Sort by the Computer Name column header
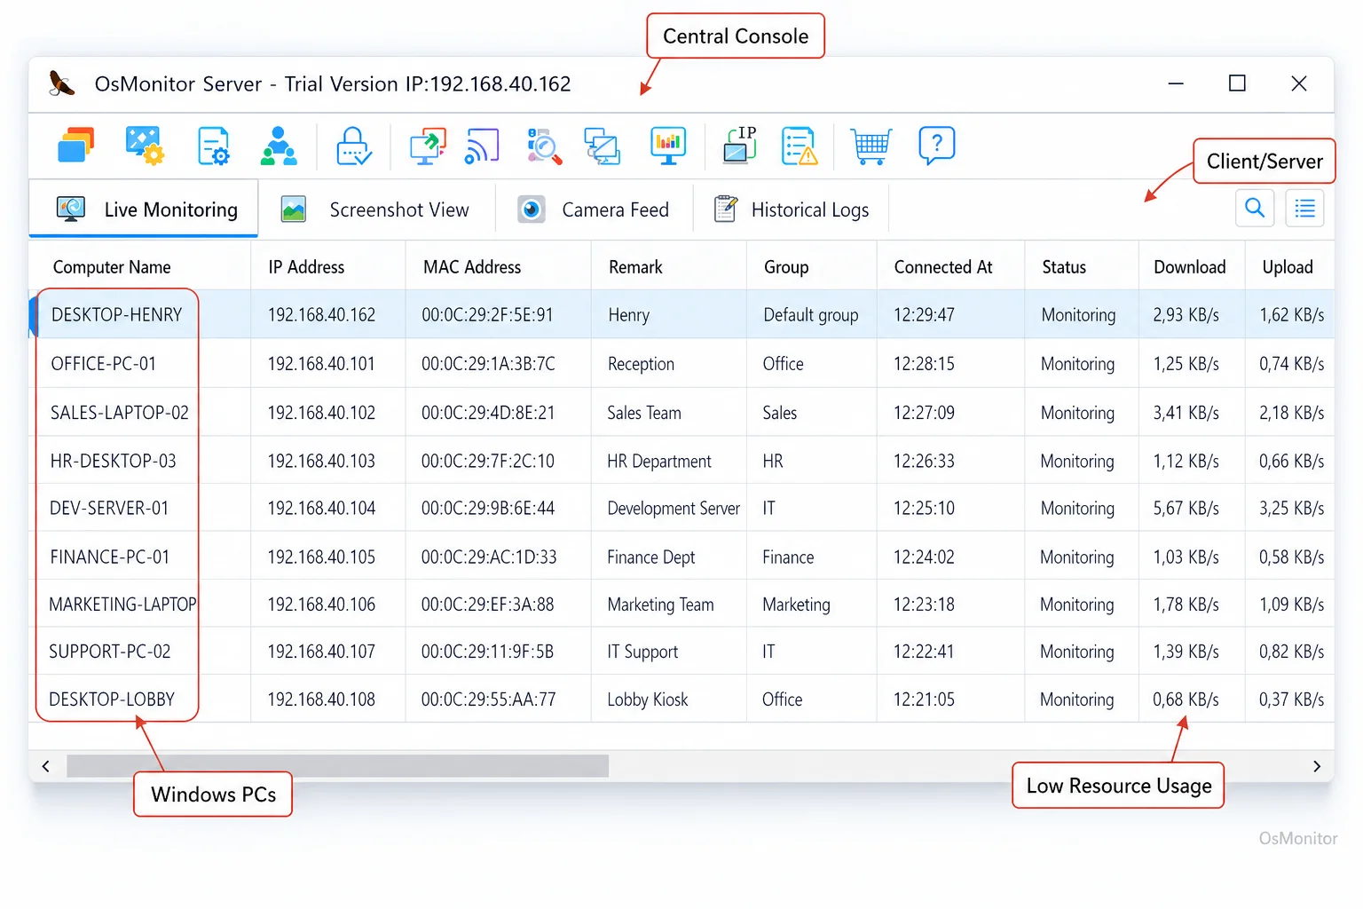Screen dimensions: 1363x909 pos(112,267)
